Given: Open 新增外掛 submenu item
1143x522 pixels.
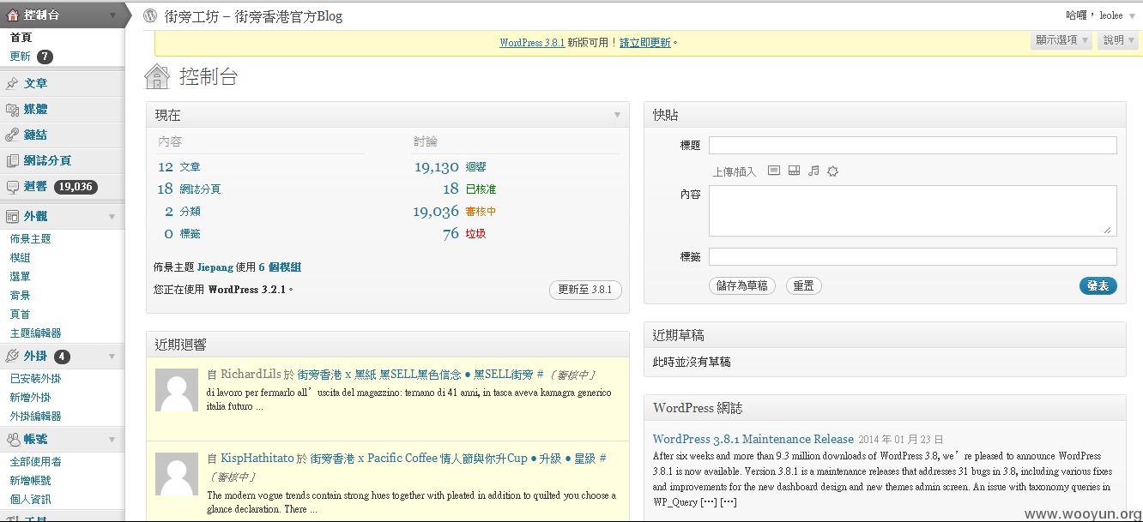Looking at the screenshot, I should [30, 398].
